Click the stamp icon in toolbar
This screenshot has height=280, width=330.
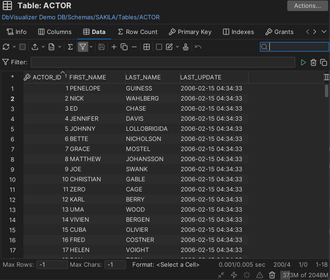point(186,47)
